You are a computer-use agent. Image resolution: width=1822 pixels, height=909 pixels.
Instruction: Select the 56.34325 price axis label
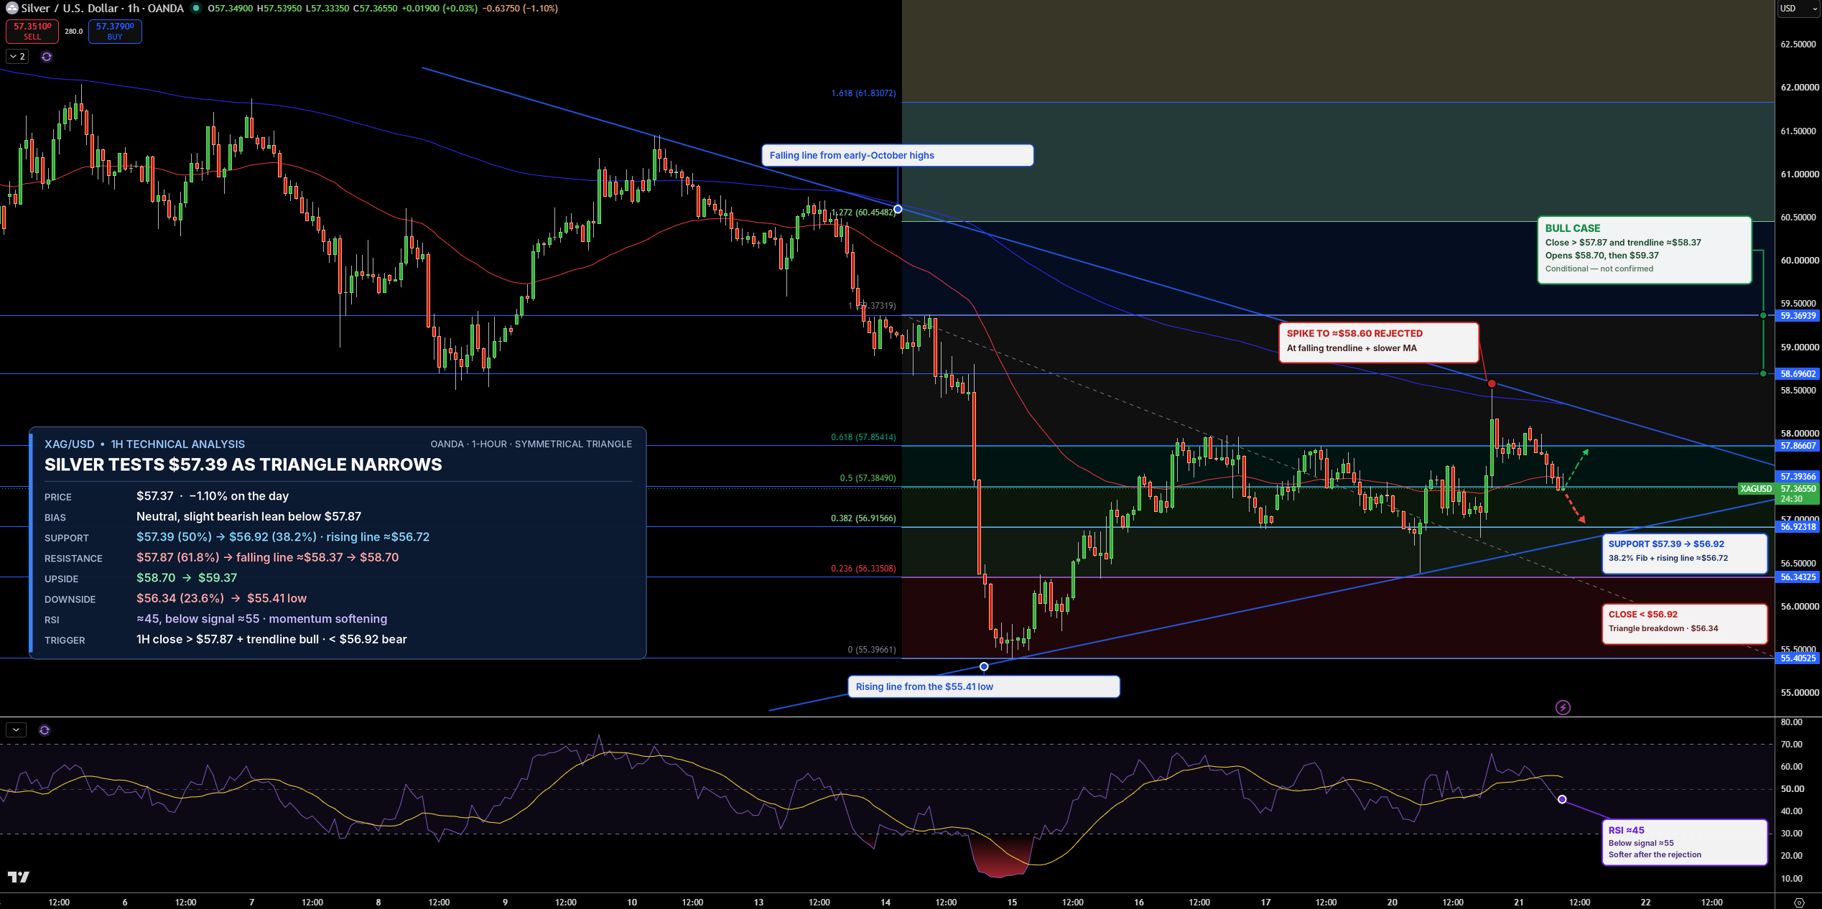pyautogui.click(x=1798, y=577)
